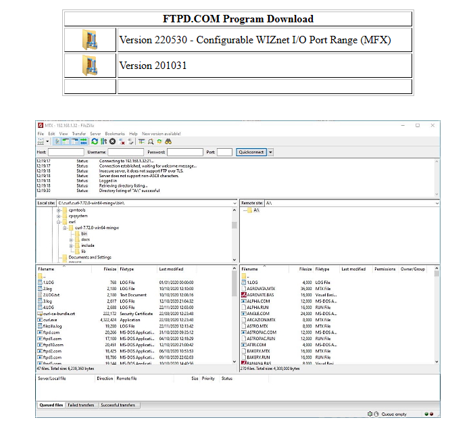Click the curl.exe application file icon
Image resolution: width=471 pixels, height=424 pixels.
tap(40, 320)
